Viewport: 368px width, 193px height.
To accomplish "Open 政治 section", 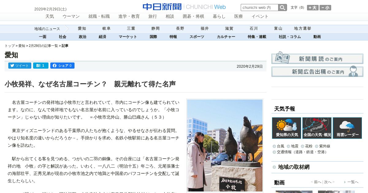I will [x=82, y=37].
